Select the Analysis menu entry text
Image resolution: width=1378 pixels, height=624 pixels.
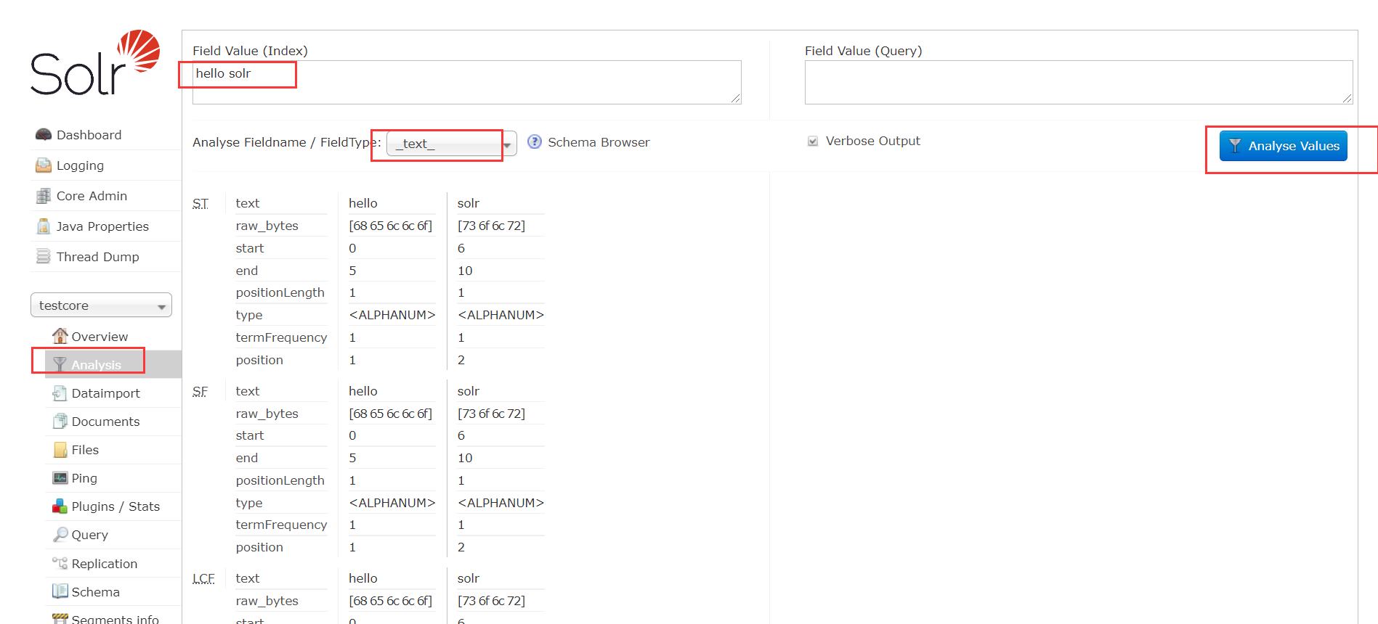click(96, 365)
